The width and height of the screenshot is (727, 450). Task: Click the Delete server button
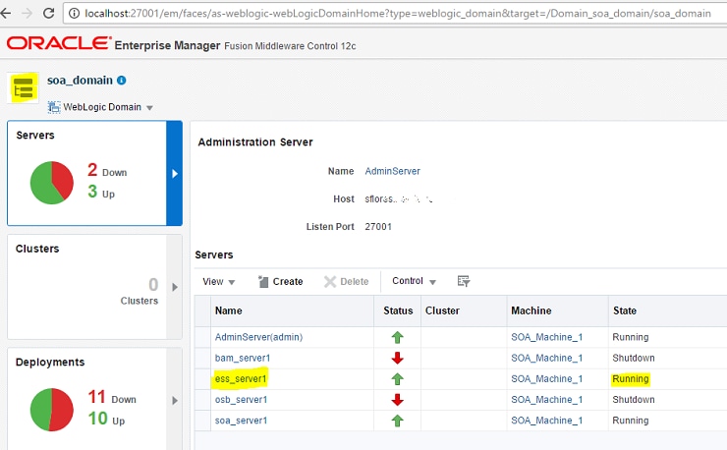click(347, 282)
